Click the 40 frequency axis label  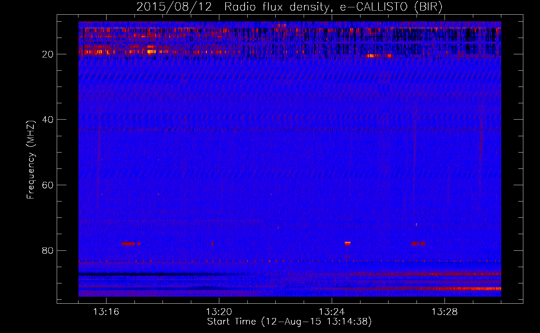48,120
